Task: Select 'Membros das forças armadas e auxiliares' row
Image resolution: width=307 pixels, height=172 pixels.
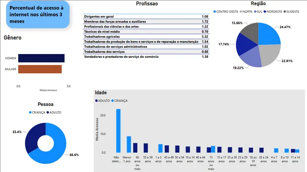Action: (146, 21)
